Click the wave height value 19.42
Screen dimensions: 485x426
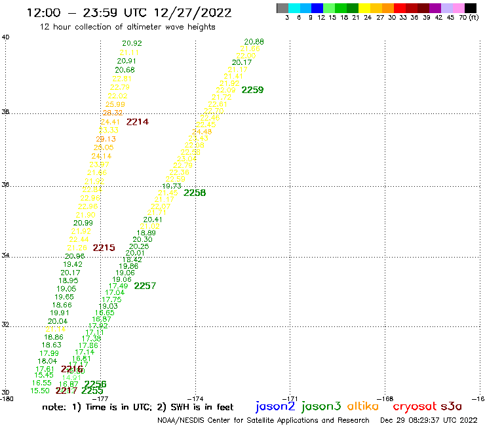click(73, 265)
